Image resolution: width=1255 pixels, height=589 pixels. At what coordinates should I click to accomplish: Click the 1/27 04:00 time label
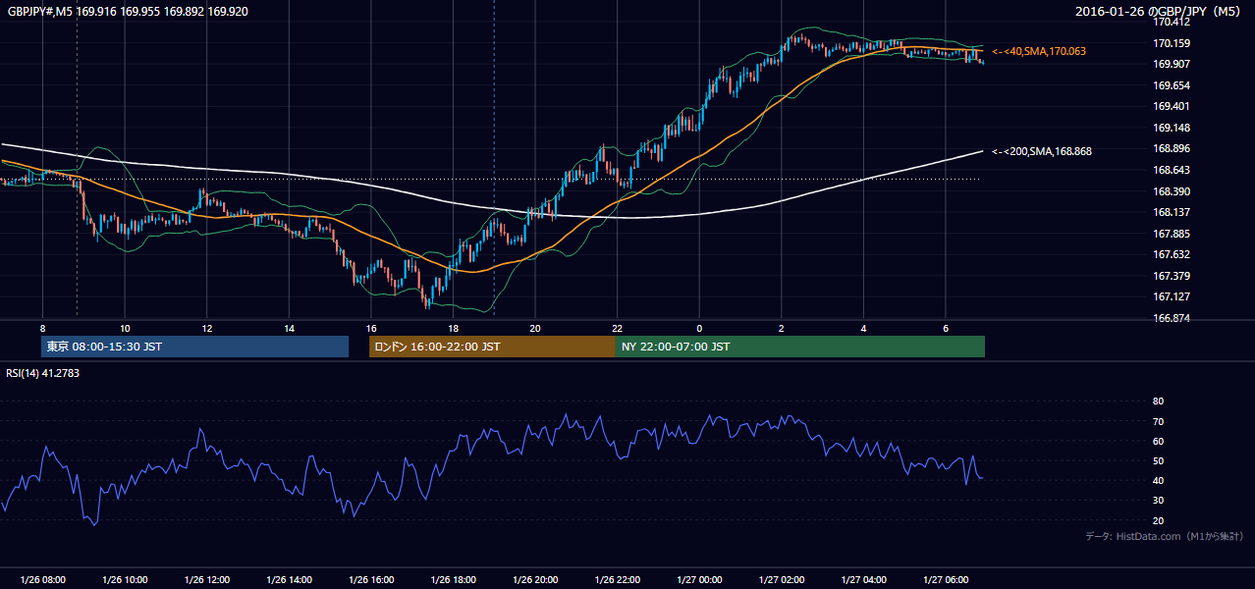(863, 579)
